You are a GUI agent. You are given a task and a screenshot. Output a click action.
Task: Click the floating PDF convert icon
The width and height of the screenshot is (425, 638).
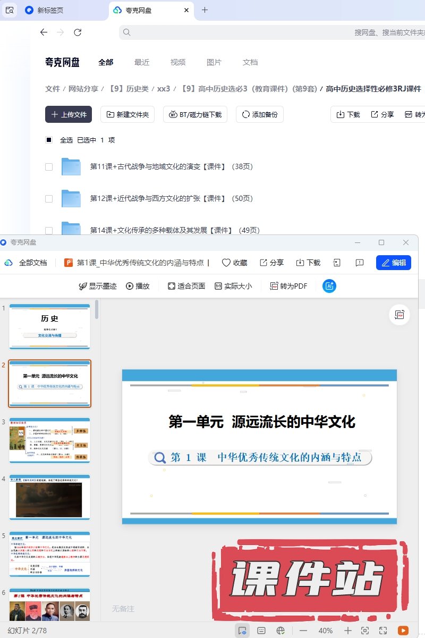click(x=399, y=315)
